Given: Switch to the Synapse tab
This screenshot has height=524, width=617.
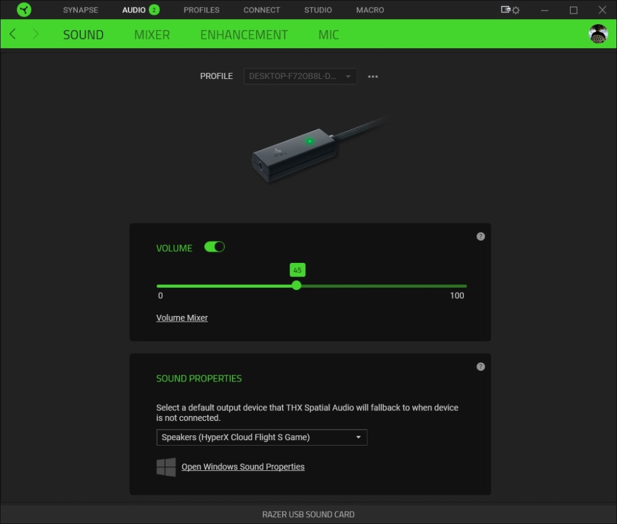Looking at the screenshot, I should click(x=81, y=10).
